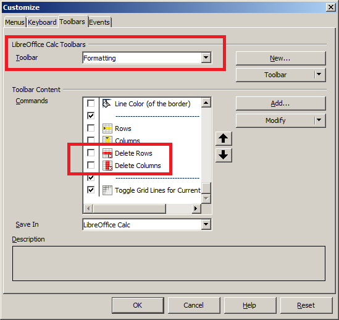Viewport: 339px width, 320px height.
Task: Switch to the Menus tab
Action: 14,22
